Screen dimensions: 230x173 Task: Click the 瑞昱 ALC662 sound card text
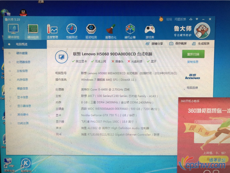[x=115, y=128]
